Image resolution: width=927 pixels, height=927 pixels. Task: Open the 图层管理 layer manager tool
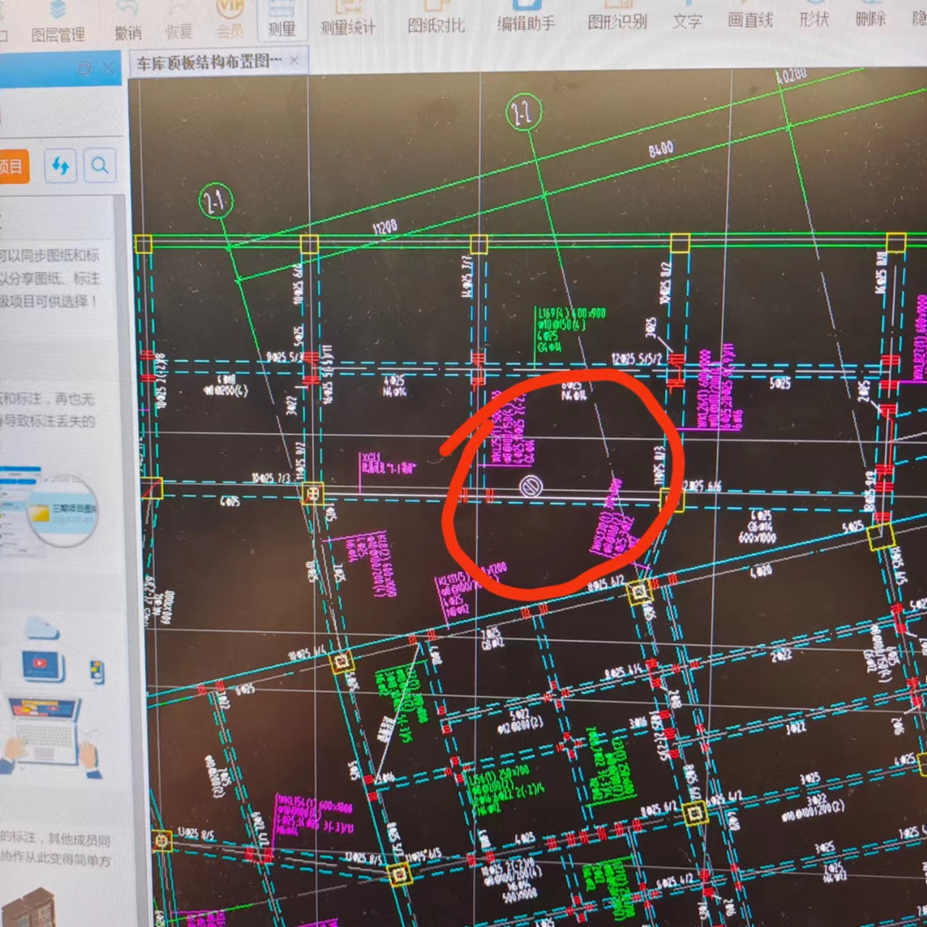coord(58,22)
